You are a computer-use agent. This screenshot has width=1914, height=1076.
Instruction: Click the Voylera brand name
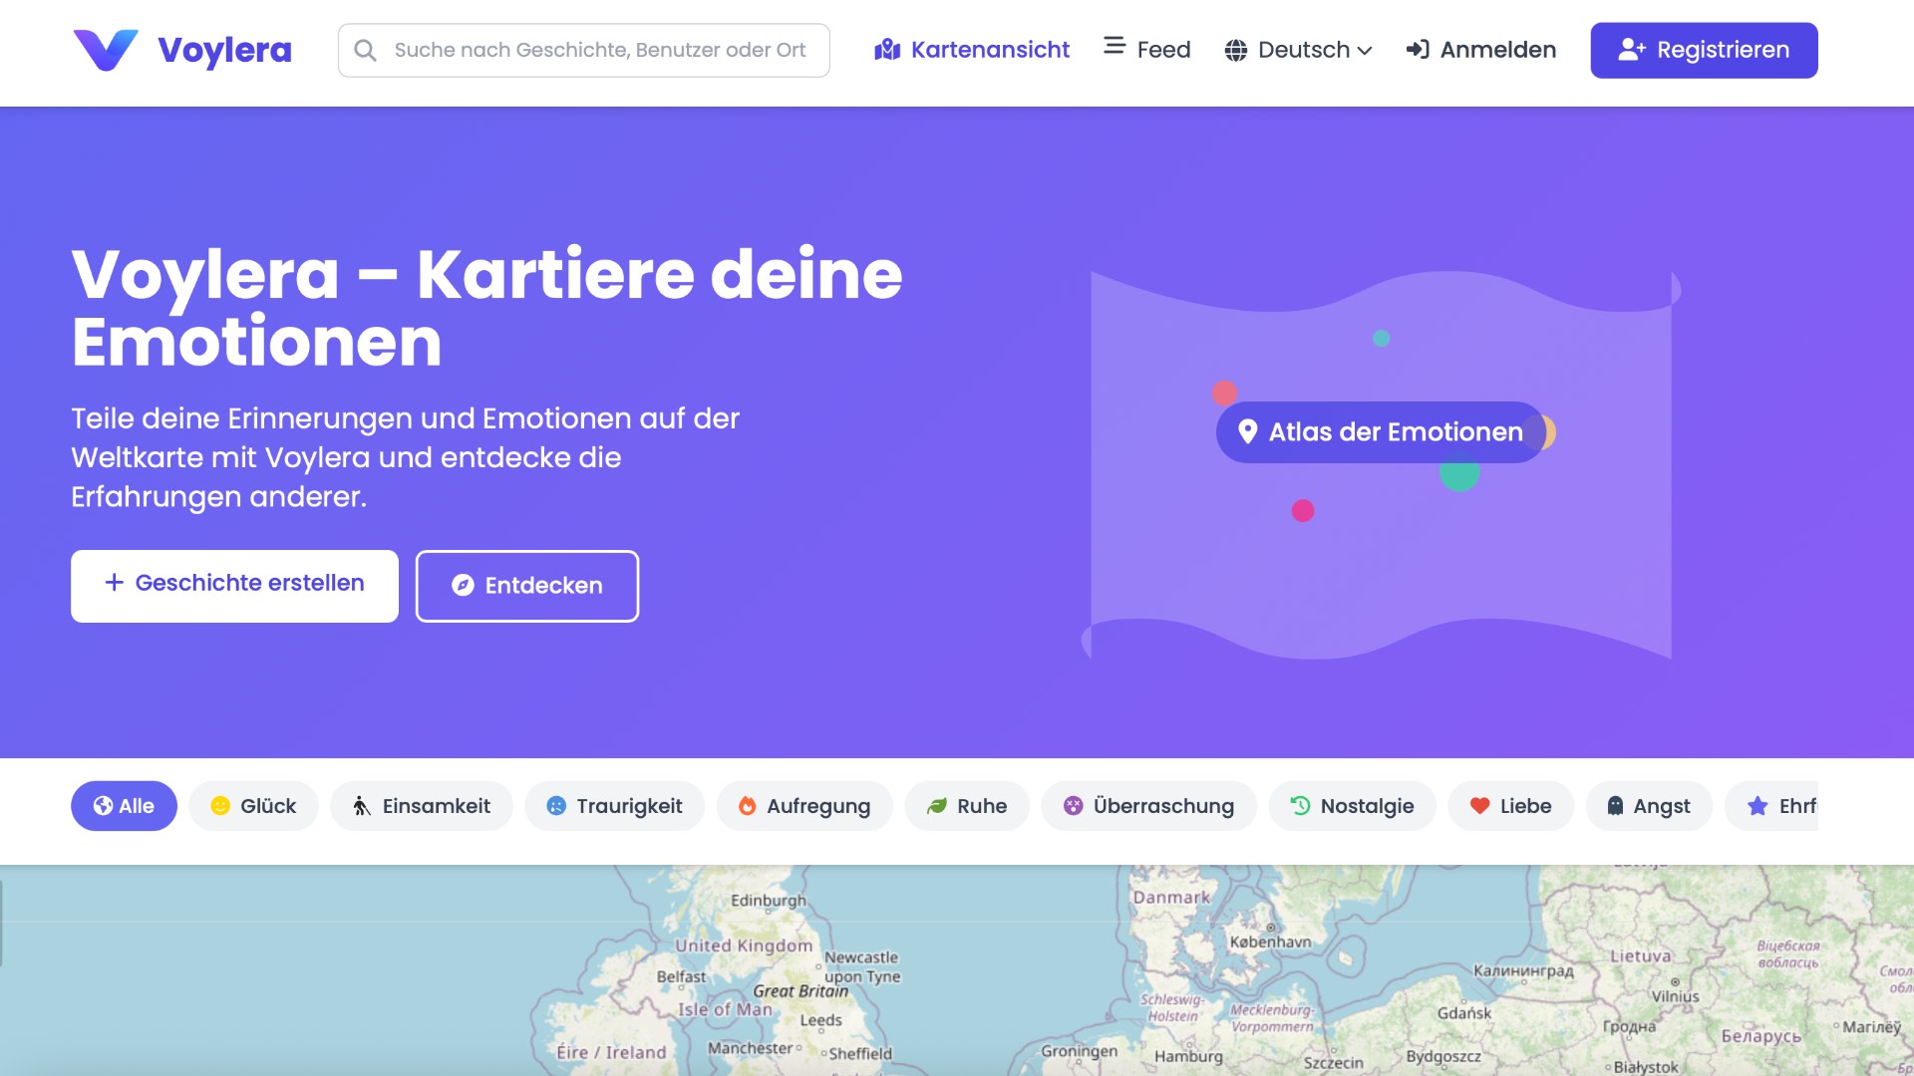224,50
